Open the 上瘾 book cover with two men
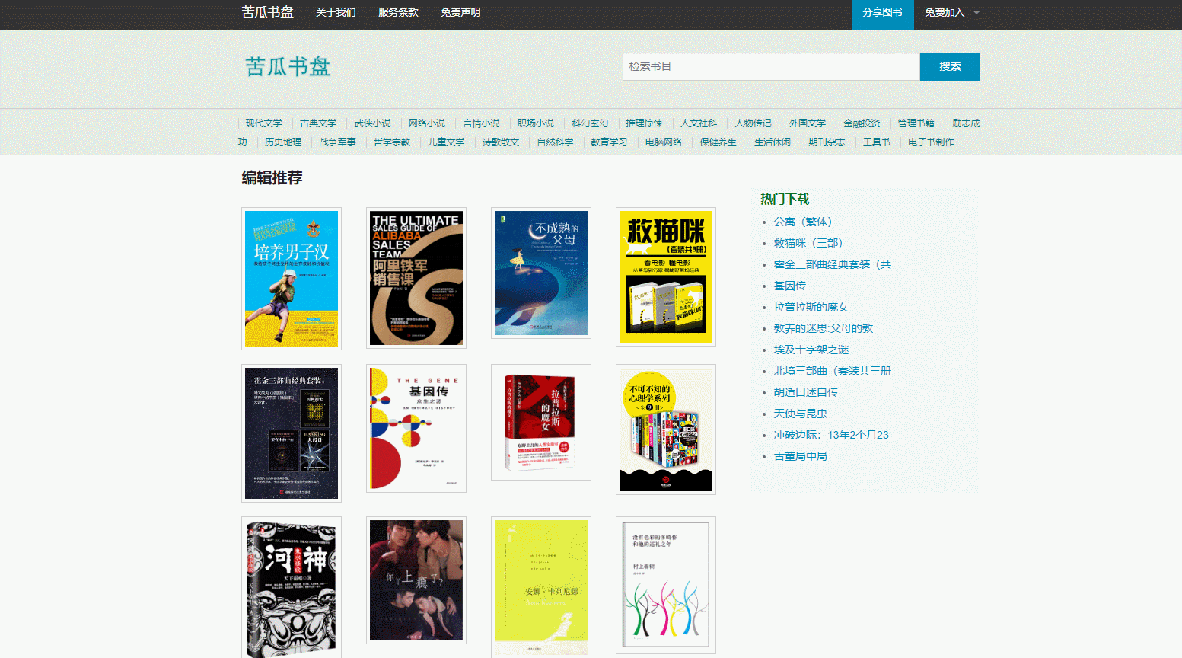This screenshot has width=1182, height=658. 416,580
